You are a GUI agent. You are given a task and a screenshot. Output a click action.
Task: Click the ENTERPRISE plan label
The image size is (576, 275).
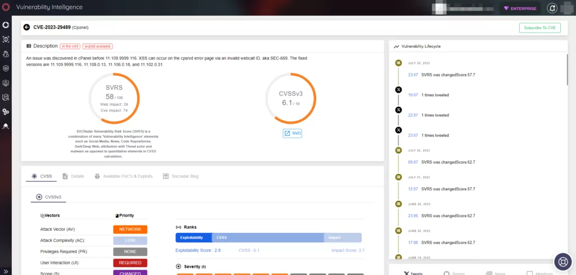(523, 8)
